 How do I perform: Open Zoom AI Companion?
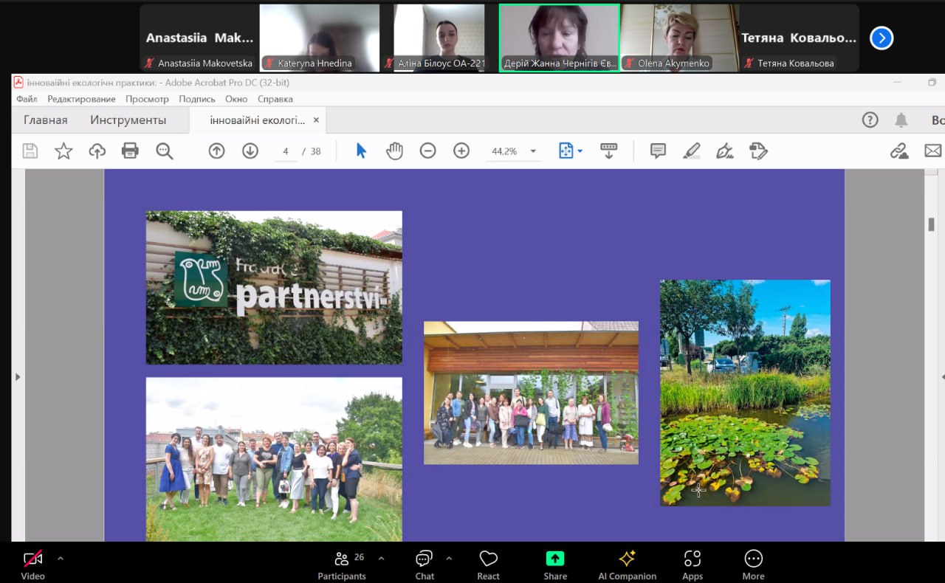tap(627, 565)
